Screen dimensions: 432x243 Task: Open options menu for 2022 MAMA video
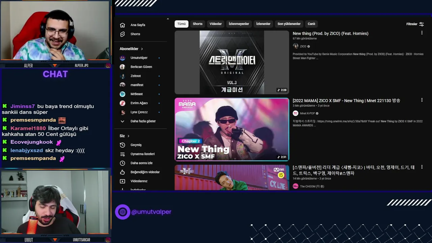pyautogui.click(x=422, y=100)
